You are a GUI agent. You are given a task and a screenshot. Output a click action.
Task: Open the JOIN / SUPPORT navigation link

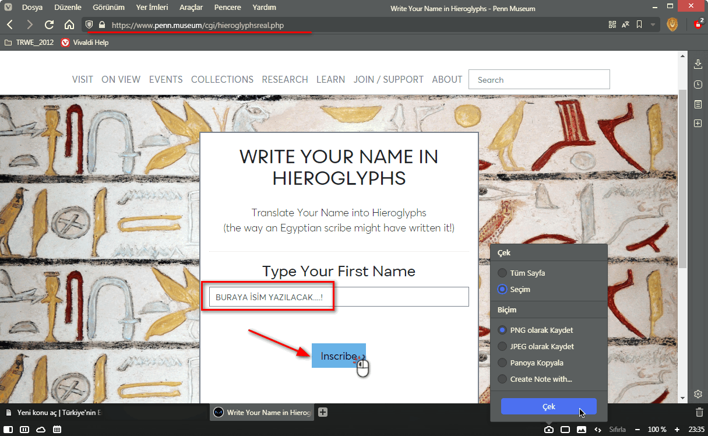pos(389,80)
